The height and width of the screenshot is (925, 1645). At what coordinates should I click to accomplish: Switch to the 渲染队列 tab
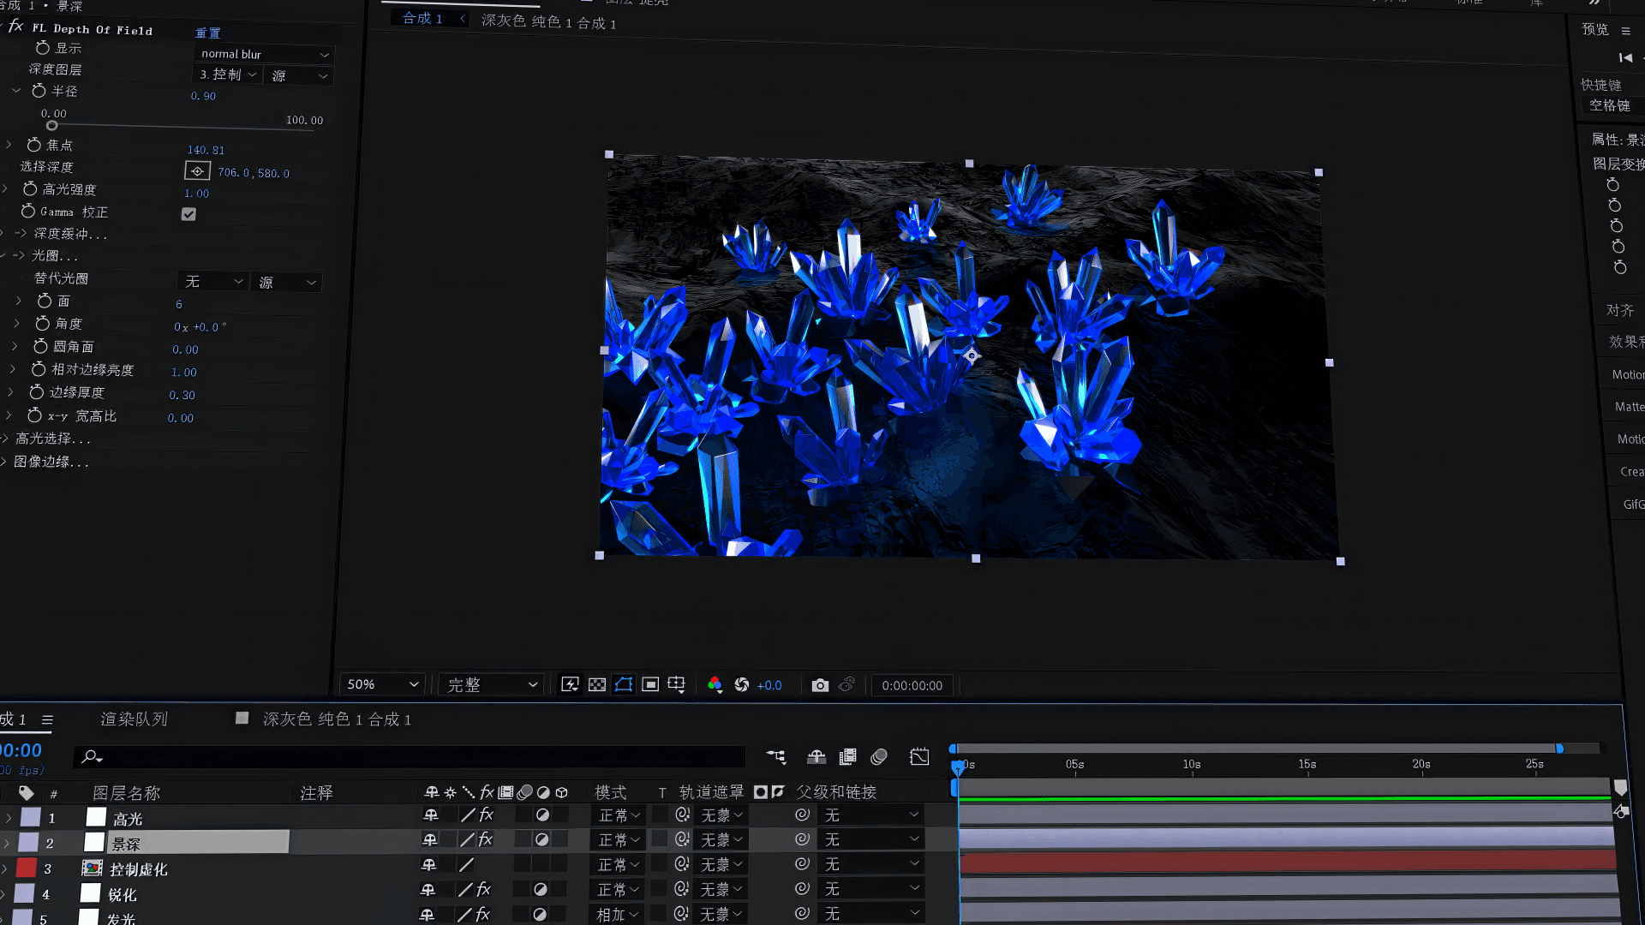coord(135,719)
